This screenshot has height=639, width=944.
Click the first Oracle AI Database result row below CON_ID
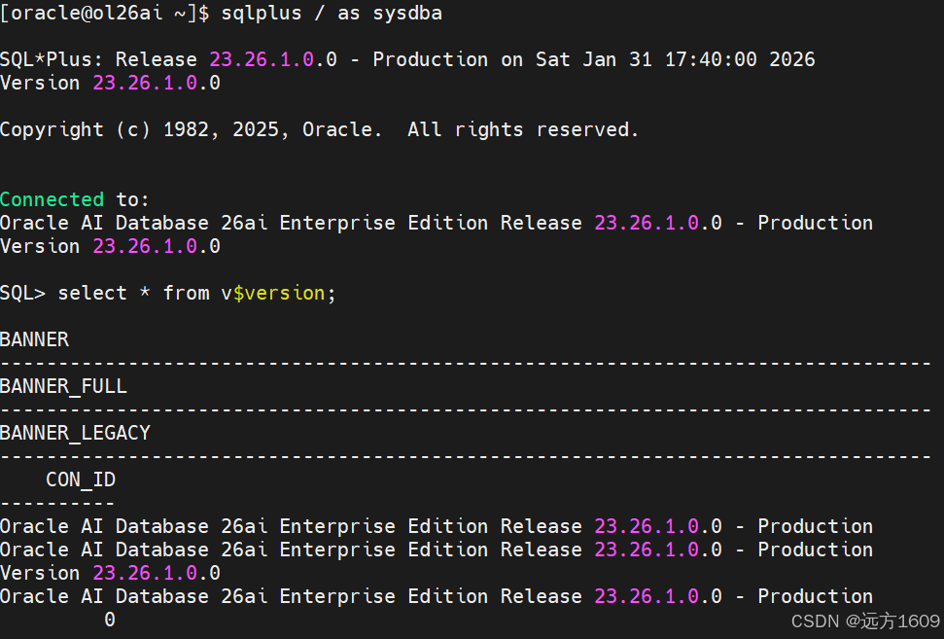point(437,526)
